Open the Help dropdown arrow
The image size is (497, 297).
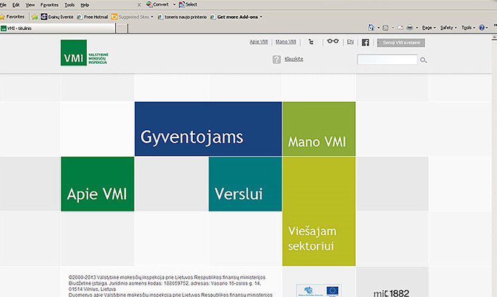click(x=487, y=28)
